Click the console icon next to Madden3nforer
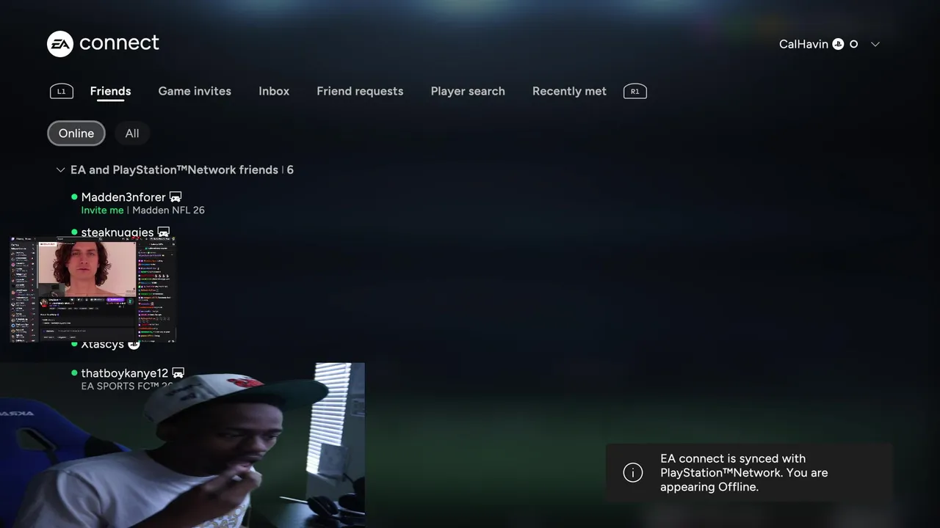 click(176, 197)
